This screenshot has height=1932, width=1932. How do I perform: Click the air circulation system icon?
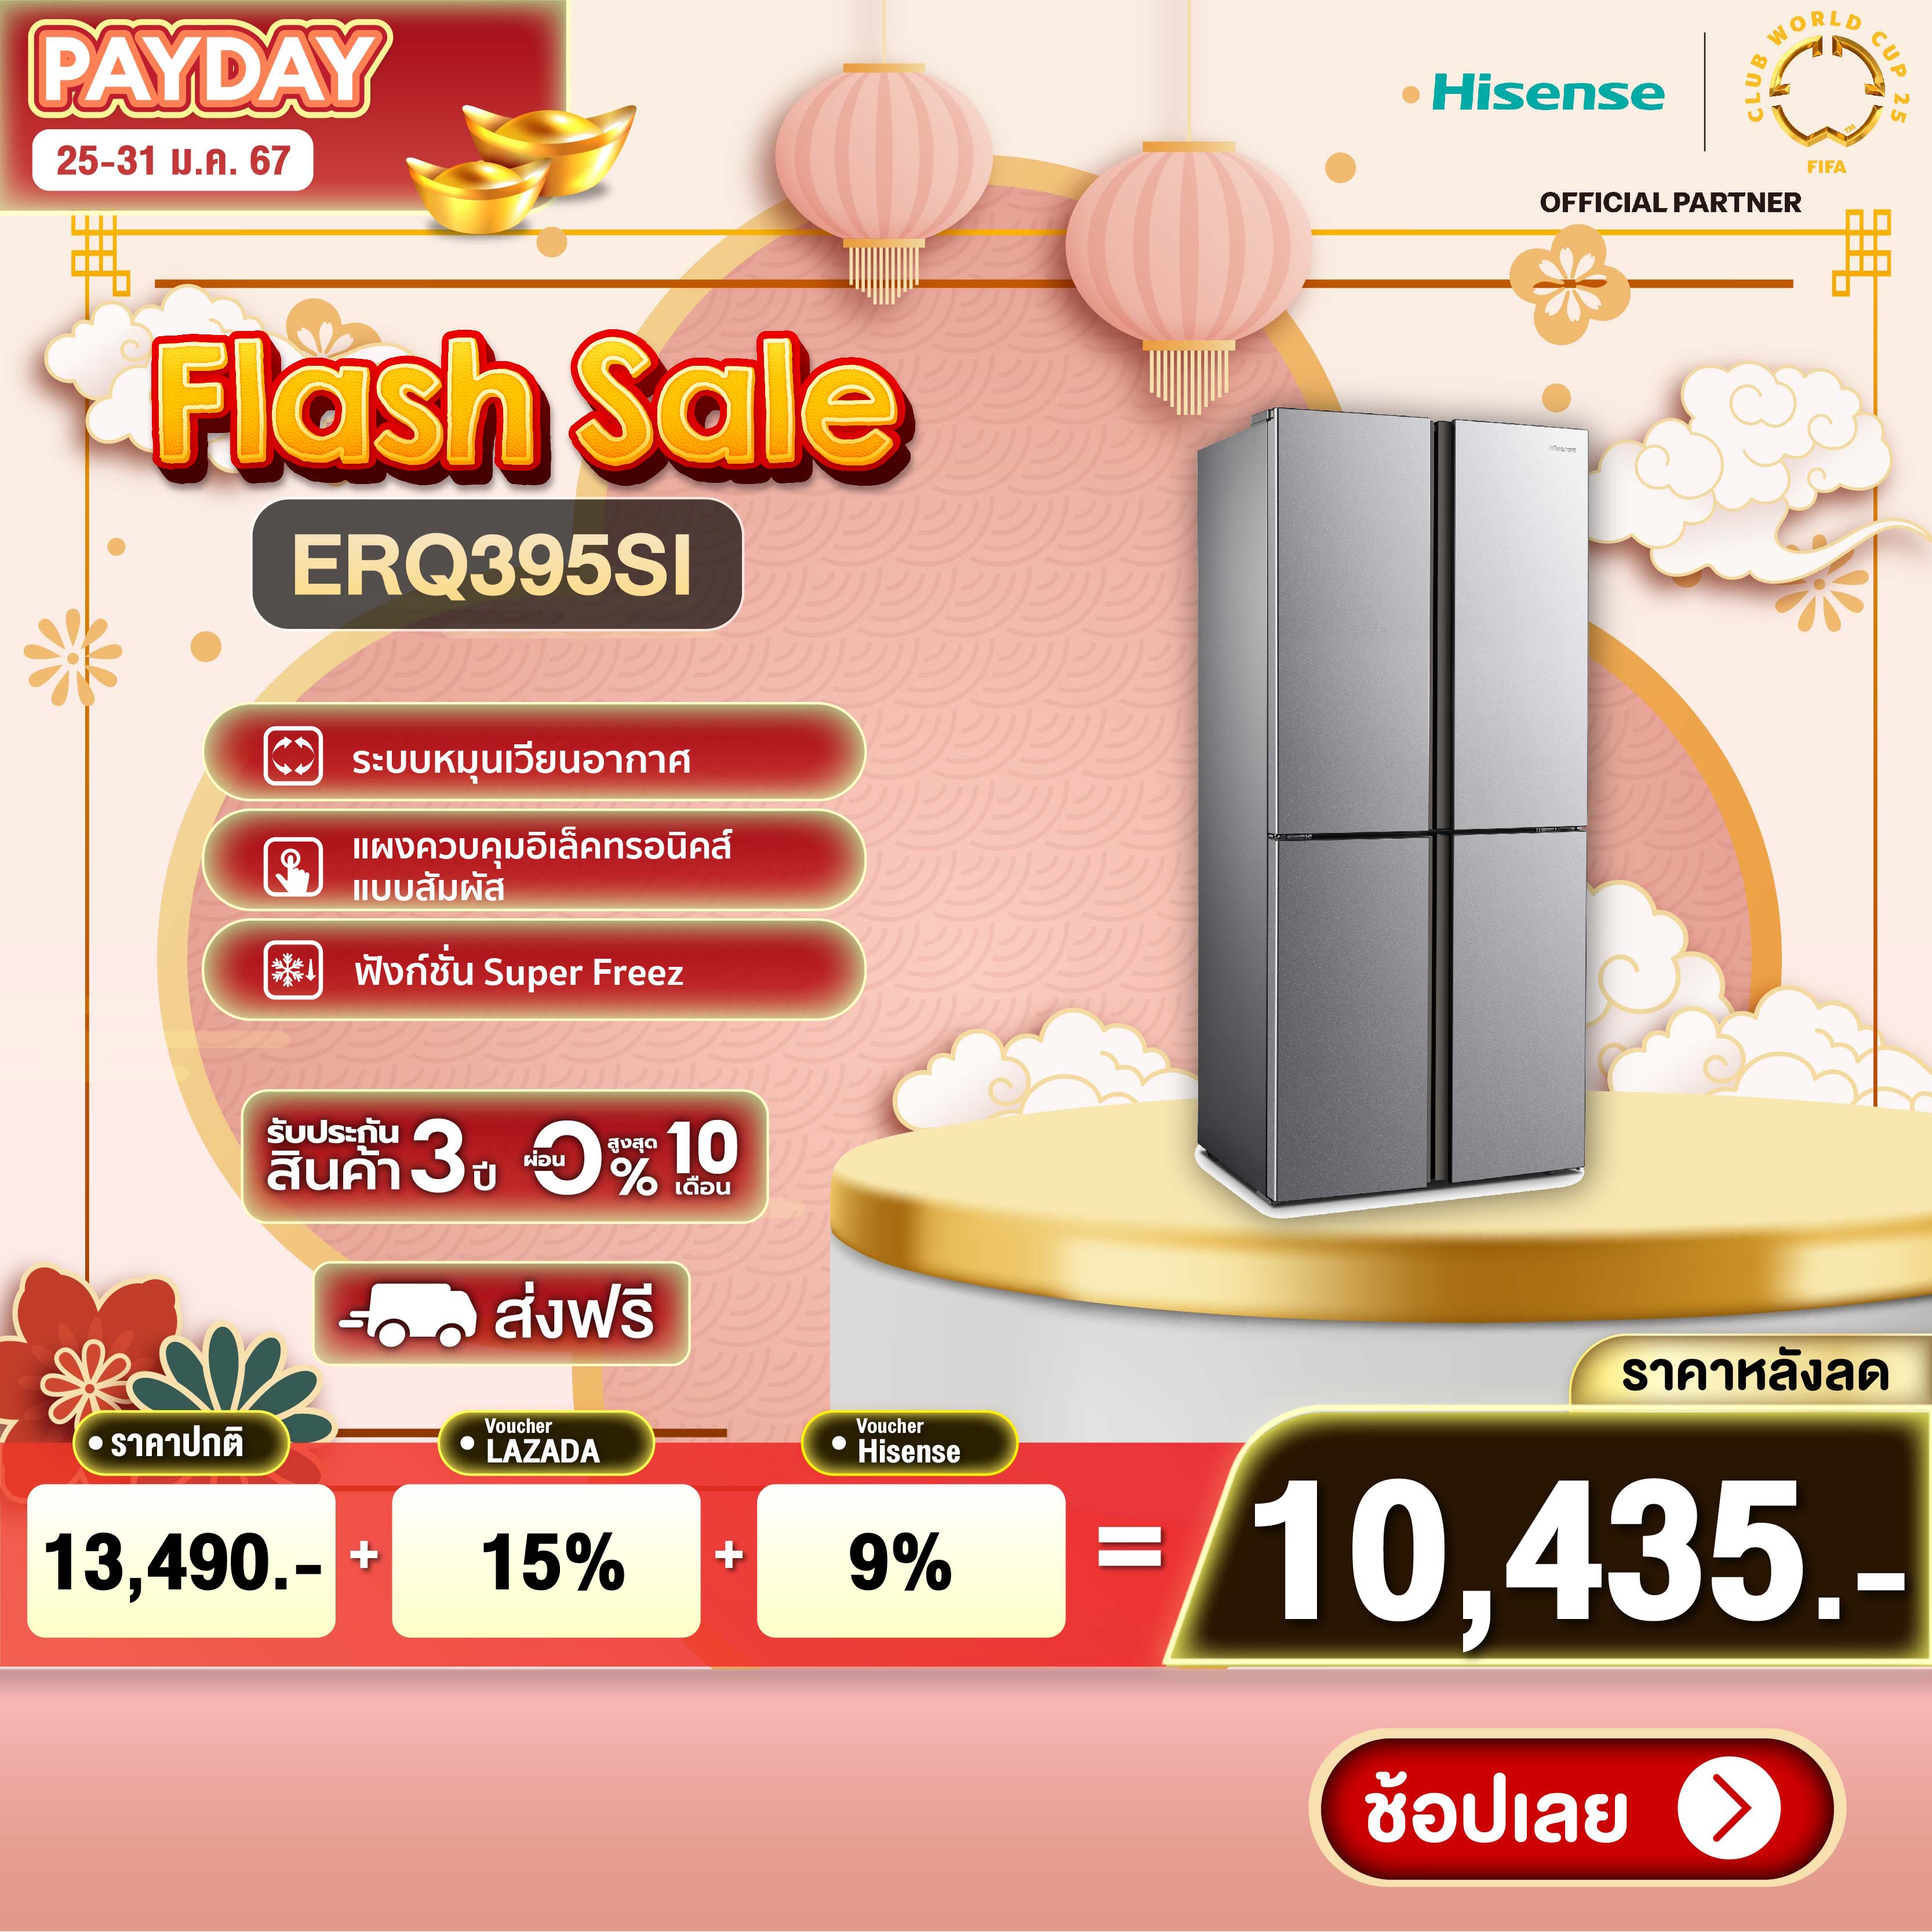coord(293,756)
